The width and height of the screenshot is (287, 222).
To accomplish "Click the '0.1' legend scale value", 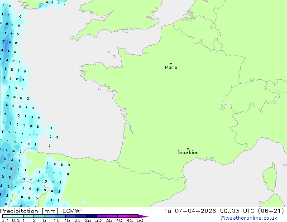I will (x=5, y=220).
